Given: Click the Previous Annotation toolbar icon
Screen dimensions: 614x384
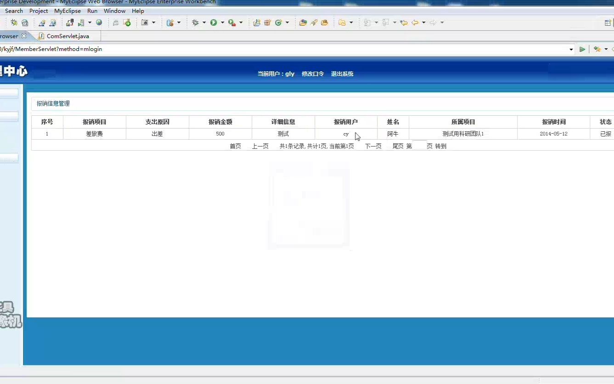Looking at the screenshot, I should pyautogui.click(x=385, y=23).
